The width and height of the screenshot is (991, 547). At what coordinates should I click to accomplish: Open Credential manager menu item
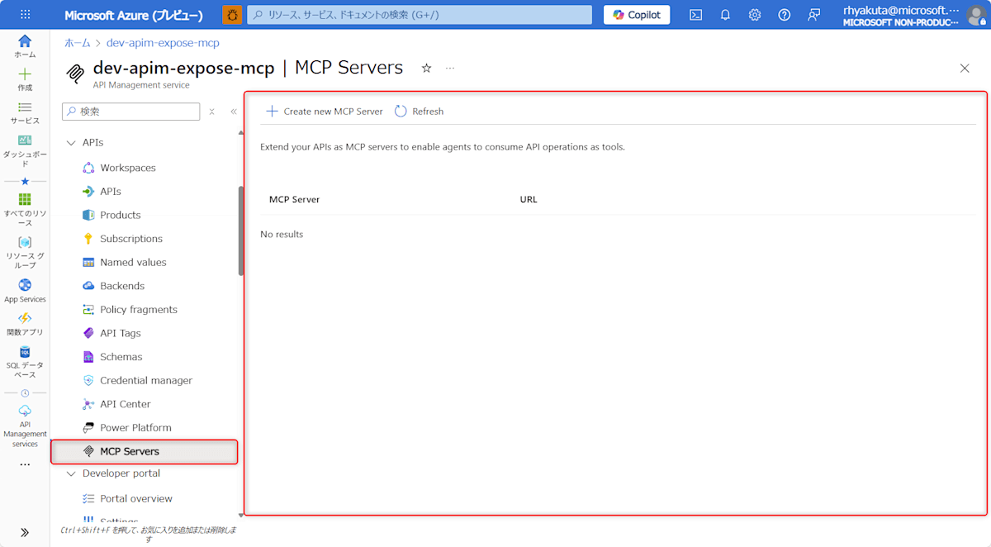tap(145, 381)
